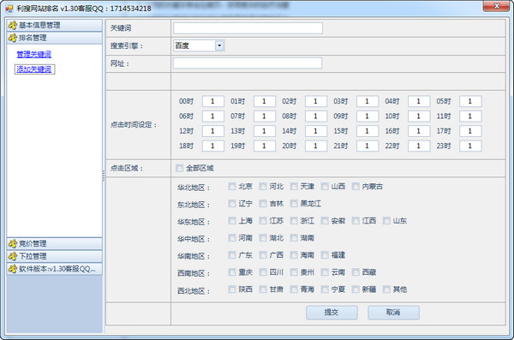This screenshot has width=514, height=340.
Task: Click the app icon in the title bar
Action: click(9, 9)
